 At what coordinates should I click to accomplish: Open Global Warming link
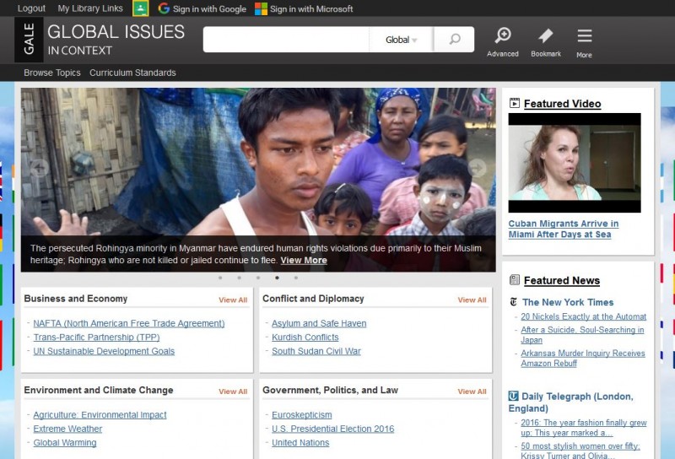tap(65, 442)
